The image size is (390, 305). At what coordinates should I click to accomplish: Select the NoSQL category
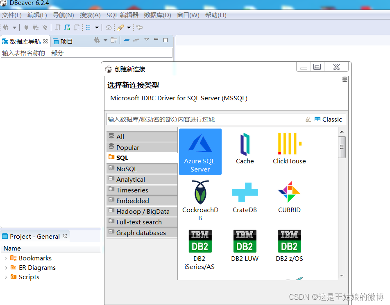142,169
